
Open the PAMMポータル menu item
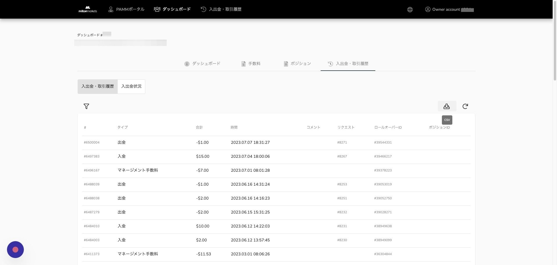coord(126,9)
